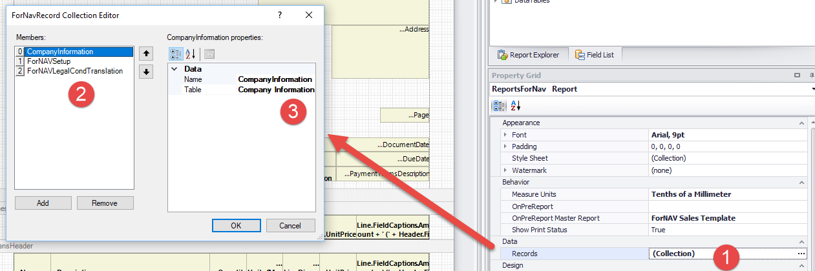Click the dialog help question mark
Screen dimensions: 815x271
280,15
